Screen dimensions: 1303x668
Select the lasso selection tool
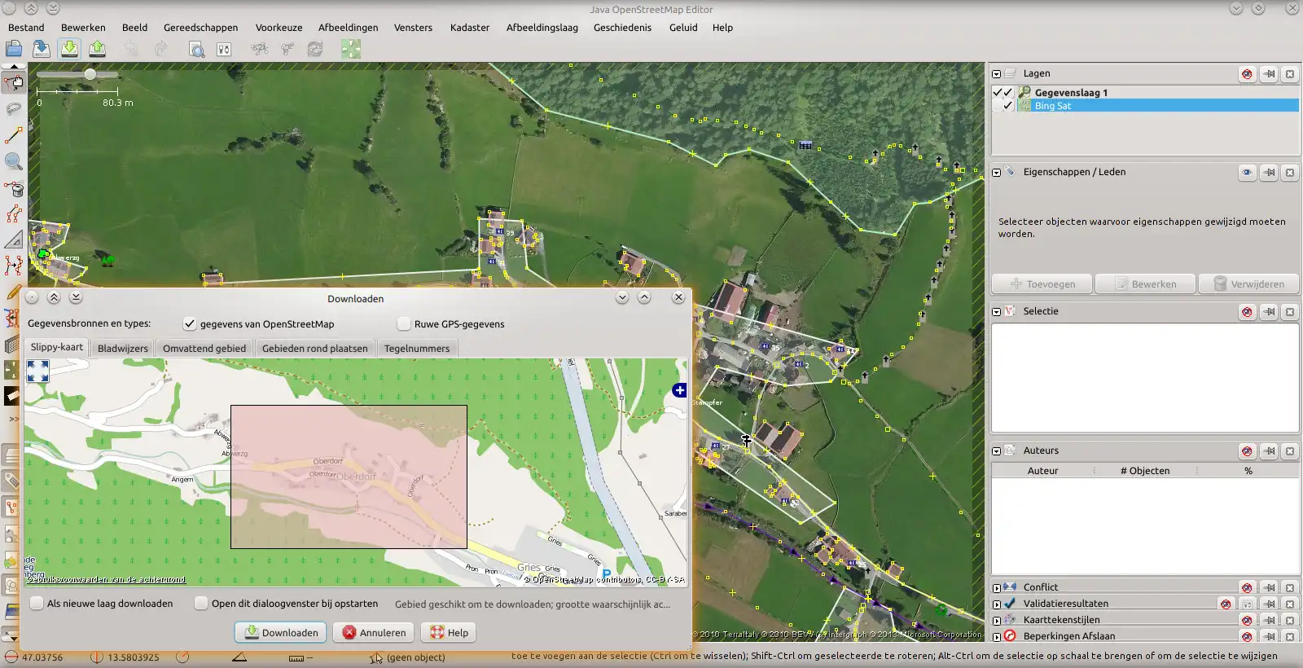(x=14, y=108)
